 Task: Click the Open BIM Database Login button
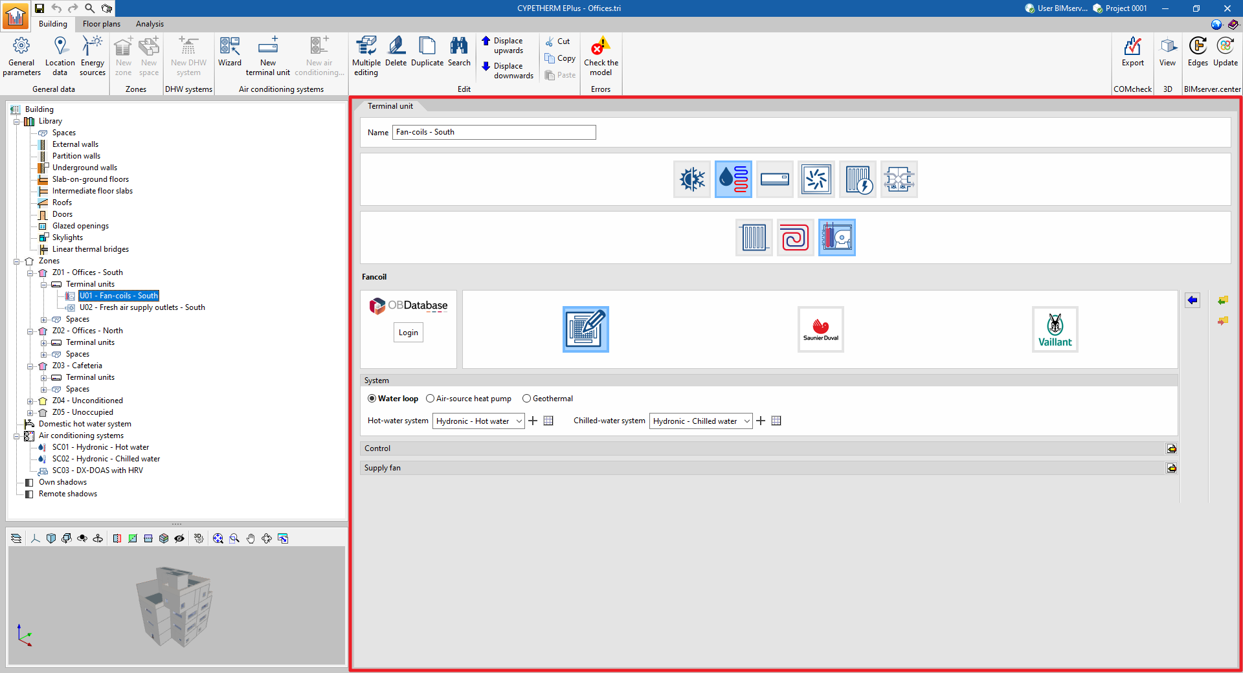coord(408,333)
